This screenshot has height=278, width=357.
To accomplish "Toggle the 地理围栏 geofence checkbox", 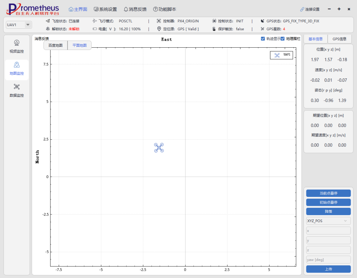I will click(x=283, y=39).
